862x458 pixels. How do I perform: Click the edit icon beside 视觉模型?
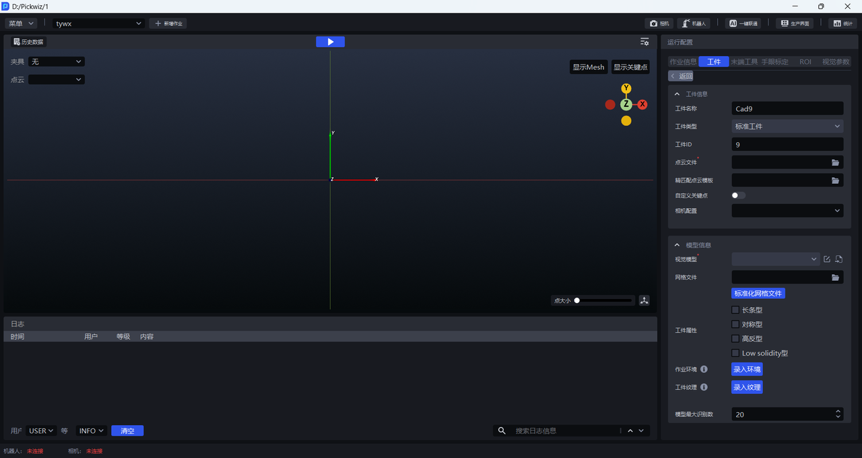click(827, 259)
